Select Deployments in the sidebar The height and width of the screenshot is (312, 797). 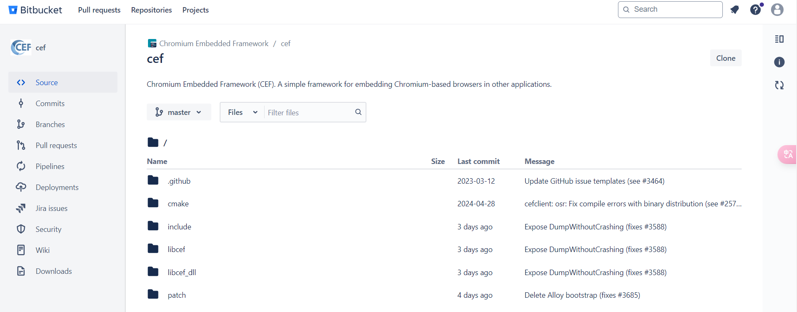(63, 187)
